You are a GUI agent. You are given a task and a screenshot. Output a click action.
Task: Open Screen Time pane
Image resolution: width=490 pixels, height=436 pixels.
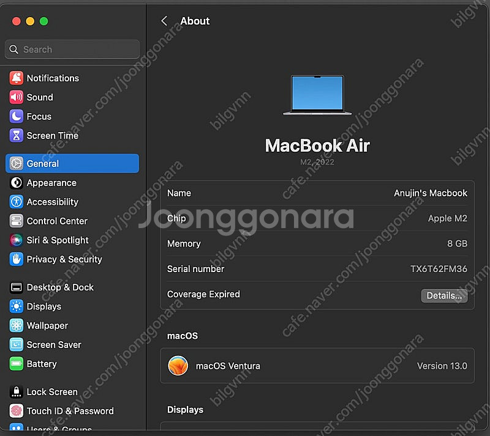[x=53, y=136]
